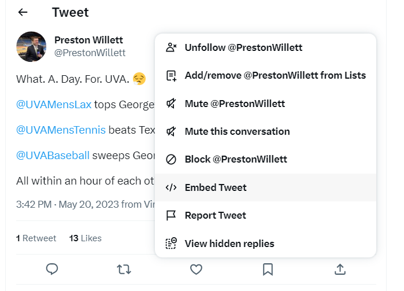The width and height of the screenshot is (404, 291).
Task: Choose Mute this conversation
Action: pyautogui.click(x=237, y=131)
